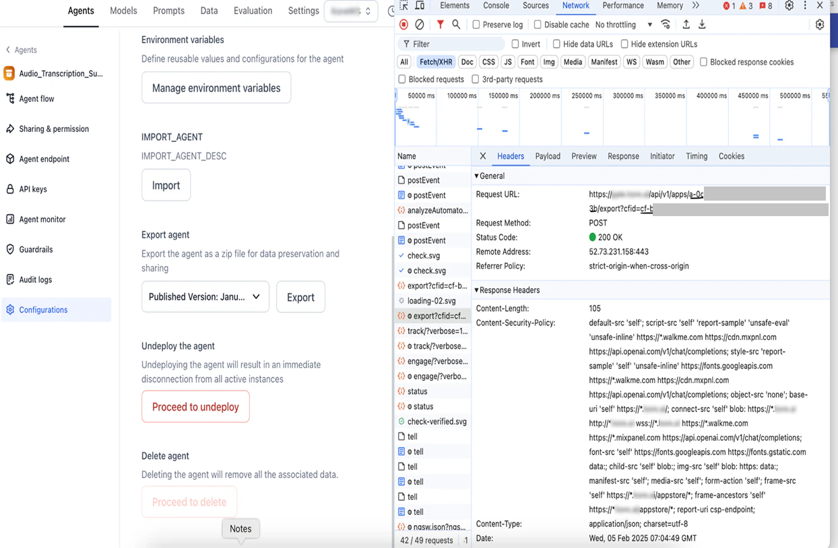Screen dimensions: 838x548
Task: Enable the Preserve log checkbox
Action: 476,24
